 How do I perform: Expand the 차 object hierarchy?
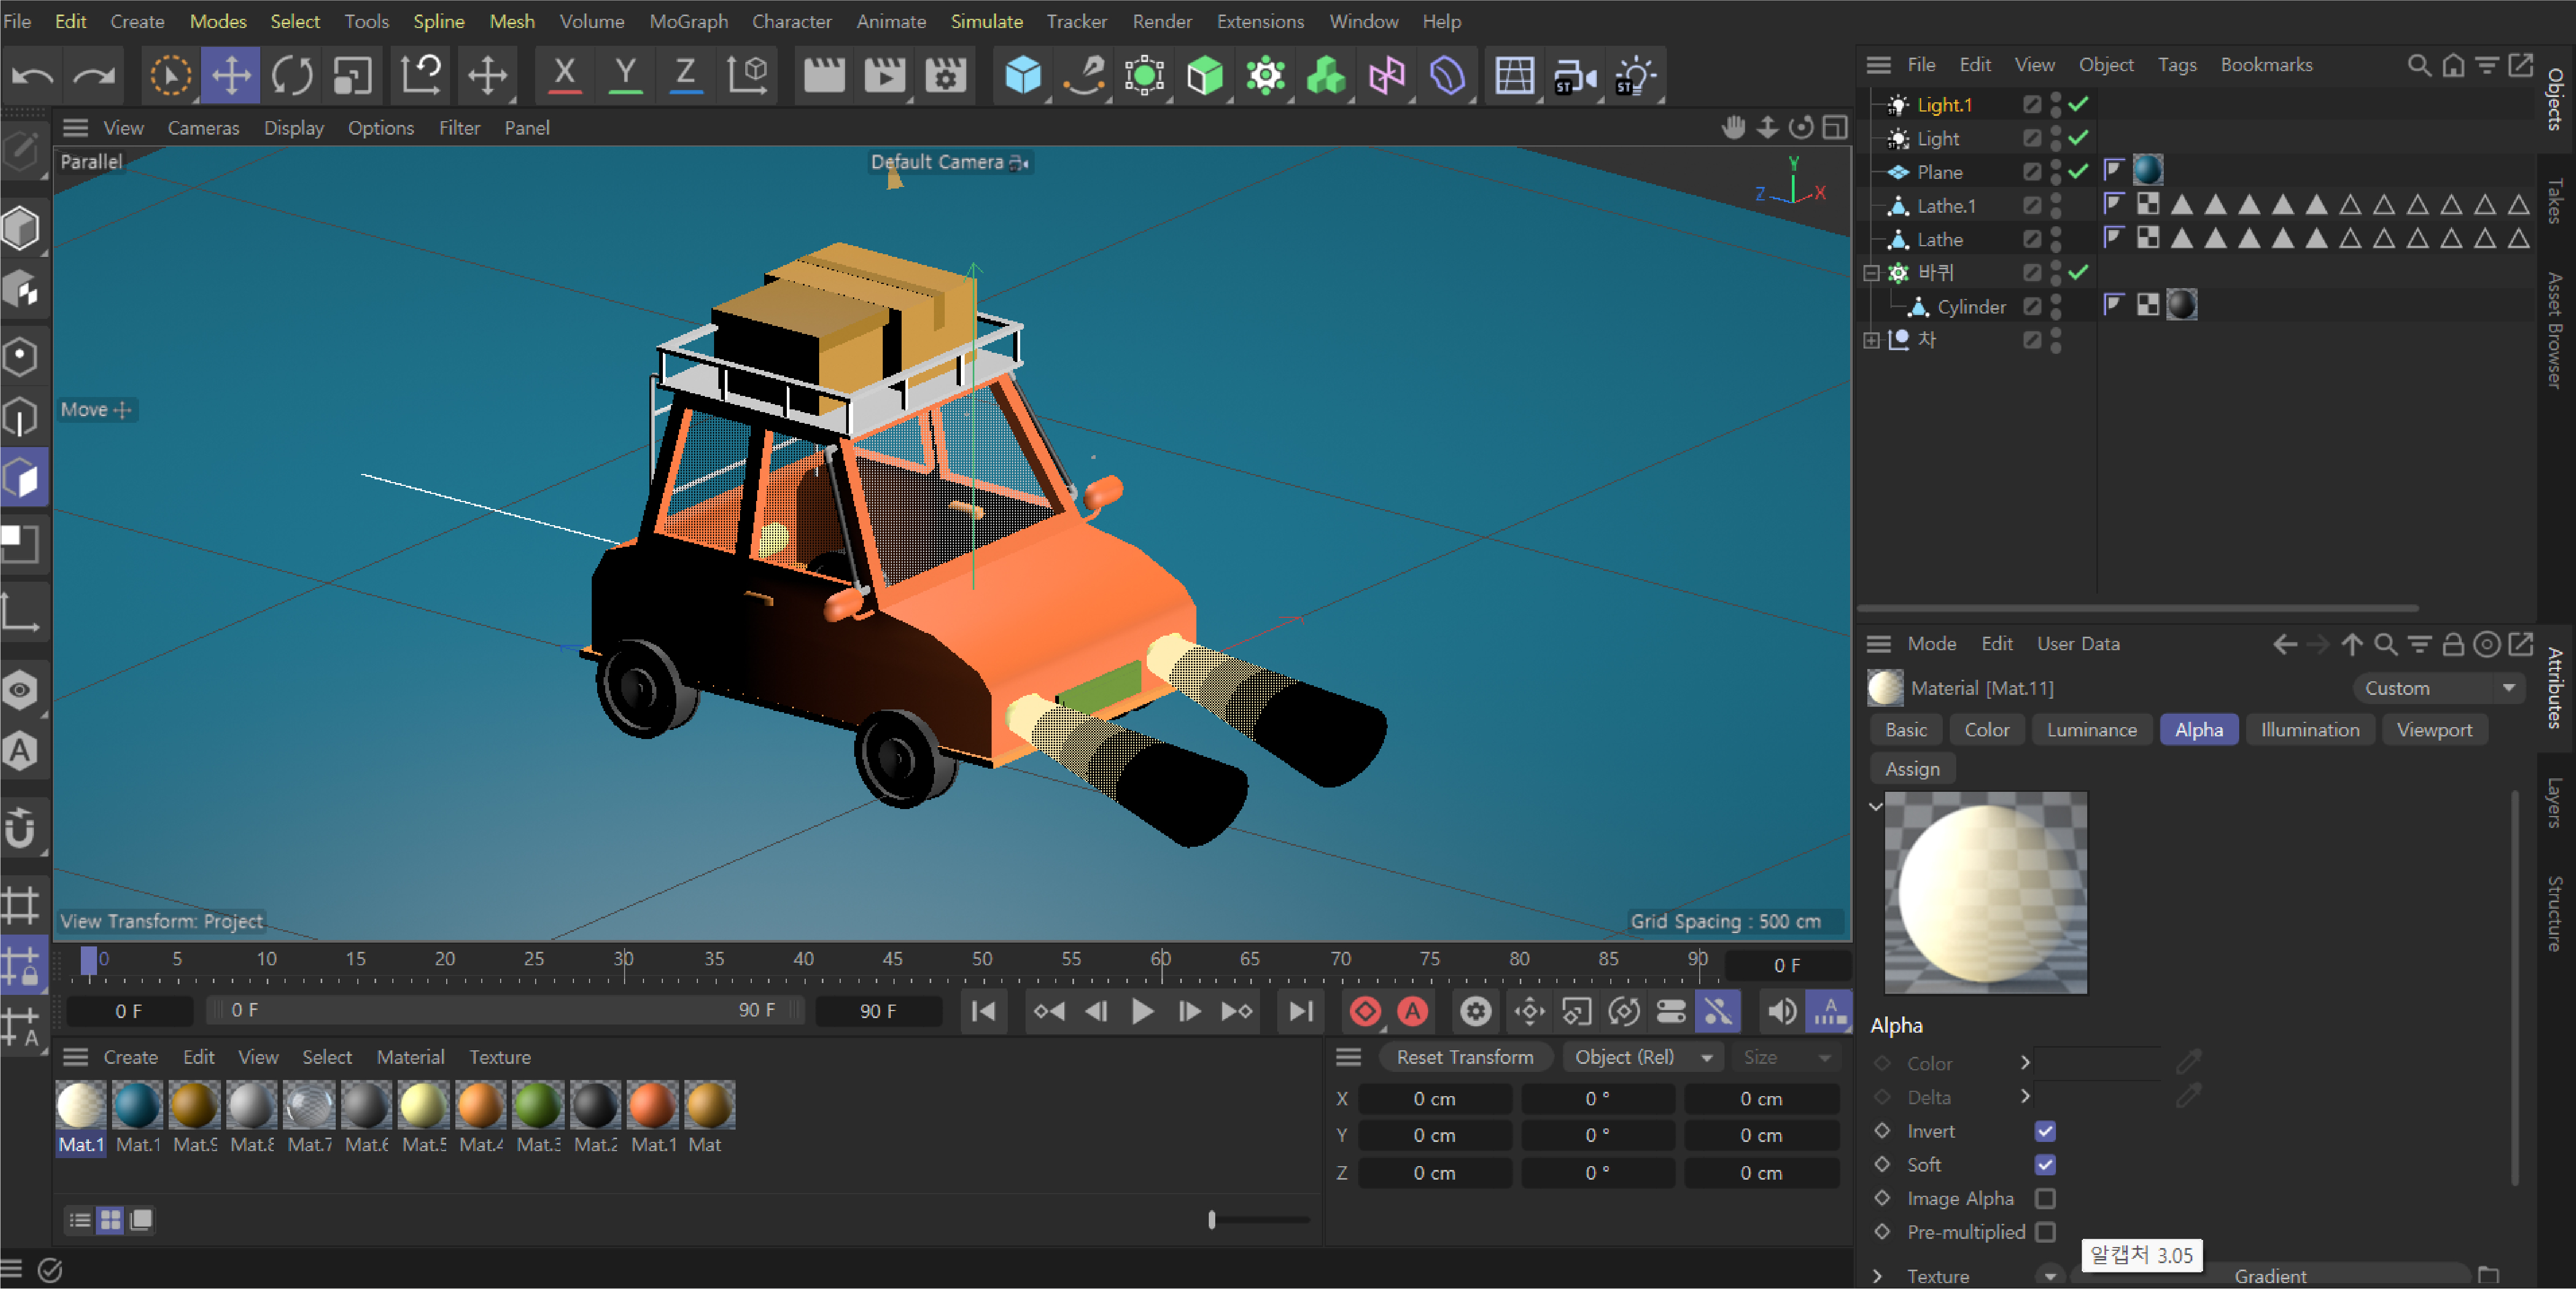[x=1871, y=340]
